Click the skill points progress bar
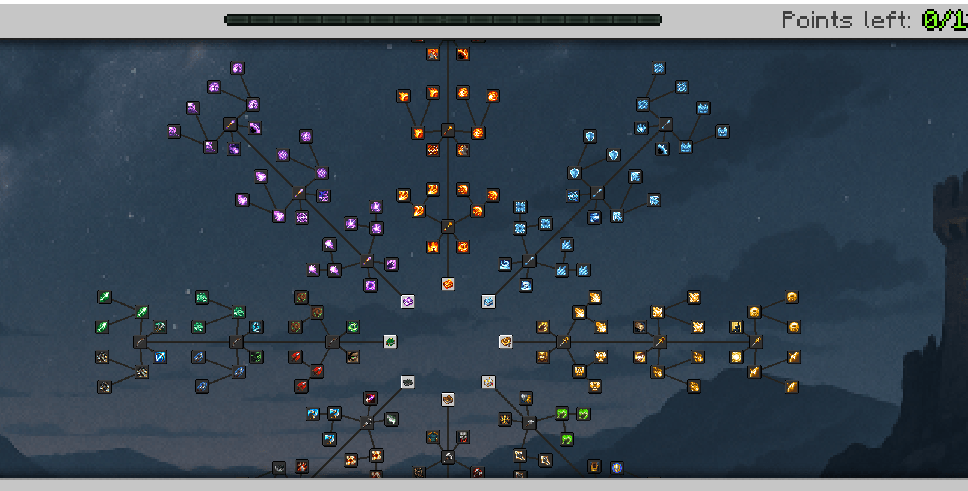968x491 pixels. (443, 20)
